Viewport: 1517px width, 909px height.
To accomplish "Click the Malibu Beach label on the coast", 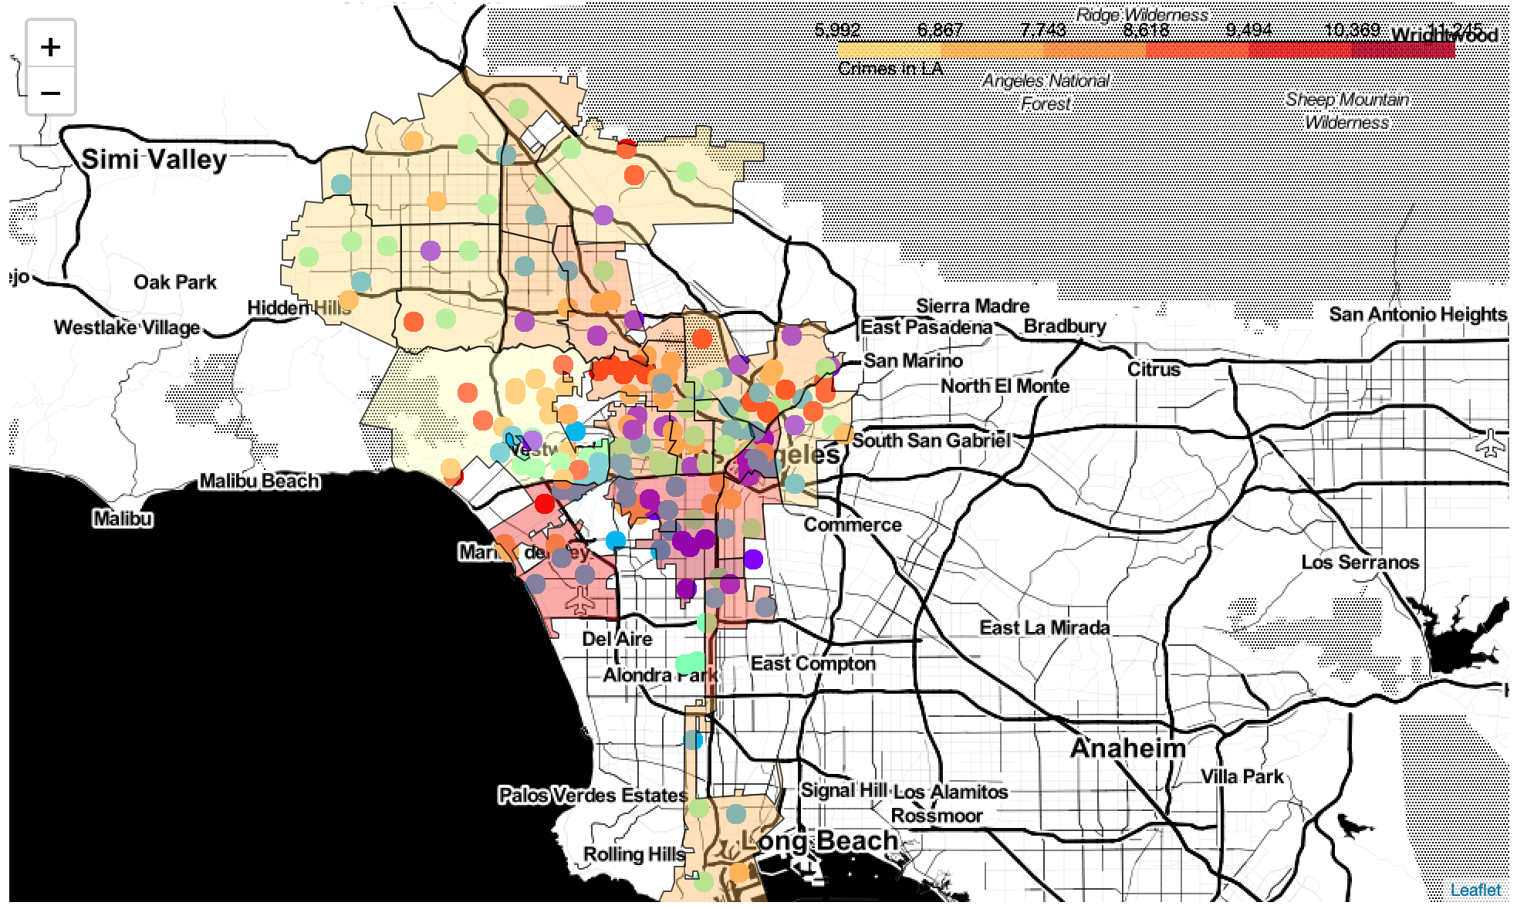I will [259, 482].
